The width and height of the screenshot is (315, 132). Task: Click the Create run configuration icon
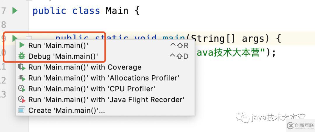click(x=22, y=110)
